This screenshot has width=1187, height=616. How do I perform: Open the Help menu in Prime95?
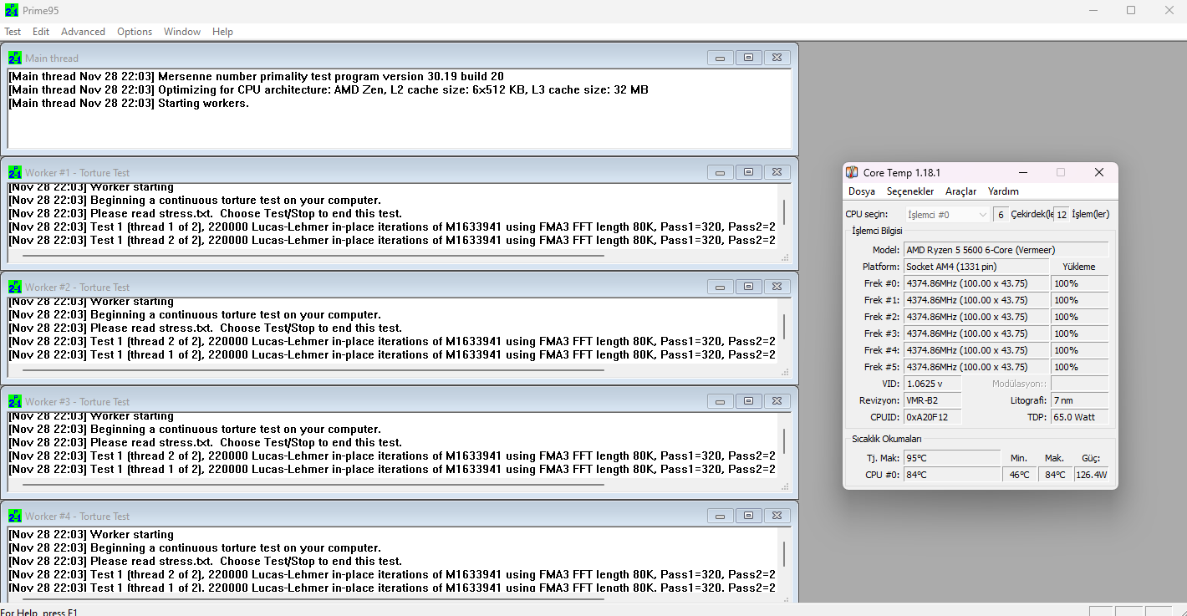point(222,32)
